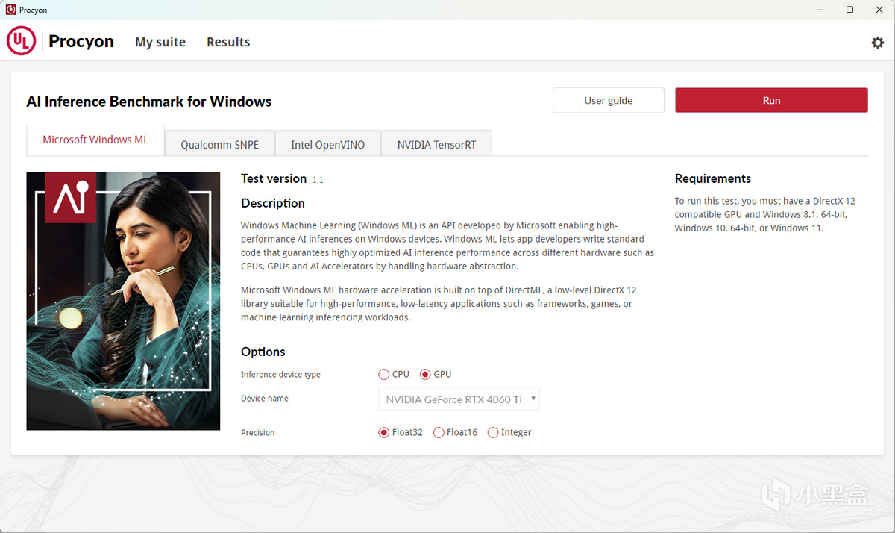Image resolution: width=895 pixels, height=533 pixels.
Task: Choose Integer precision
Action: (509, 432)
